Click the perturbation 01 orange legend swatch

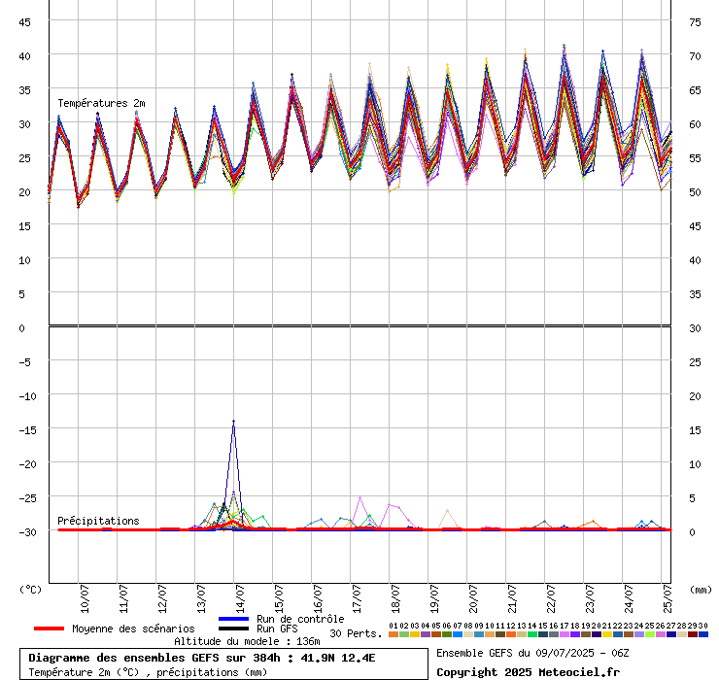point(393,634)
